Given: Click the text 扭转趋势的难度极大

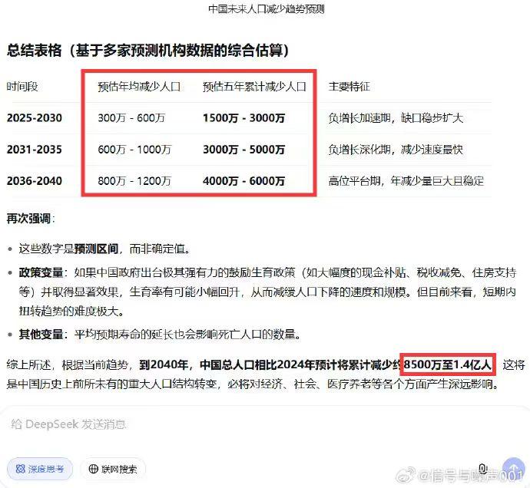Looking at the screenshot, I should click(68, 311).
